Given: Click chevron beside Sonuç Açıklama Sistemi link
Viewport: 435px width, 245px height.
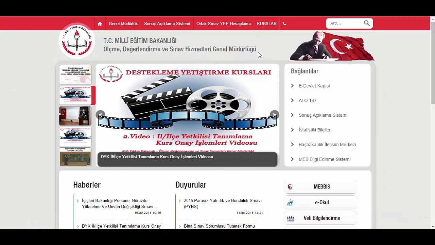Looking at the screenshot, I should pos(292,115).
